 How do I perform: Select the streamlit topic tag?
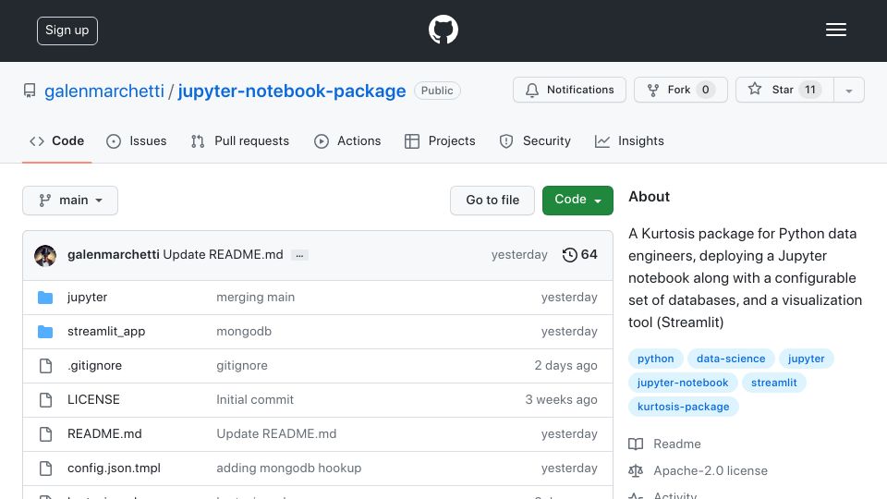(x=774, y=383)
